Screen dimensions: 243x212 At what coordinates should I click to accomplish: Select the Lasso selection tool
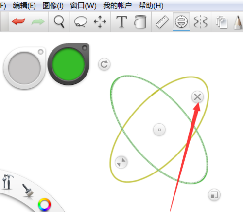pos(81,21)
